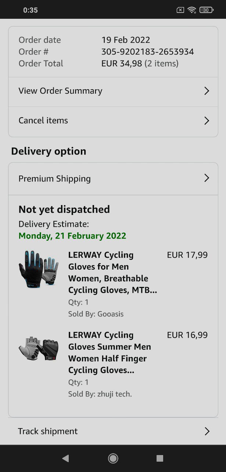Screen dimensions: 226x472
Task: Tap the battery indicator icon
Action: (x=207, y=10)
